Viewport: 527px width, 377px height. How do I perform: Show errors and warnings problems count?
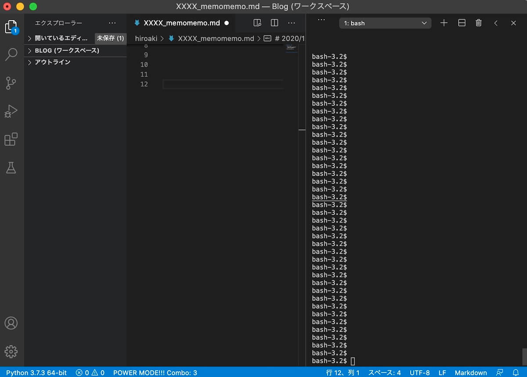90,373
